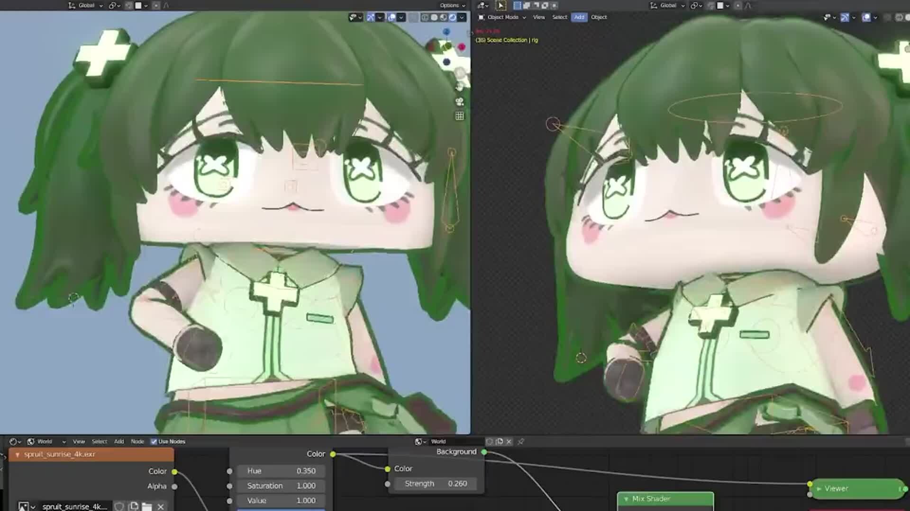Enable the Use Nodes checkbox
The width and height of the screenshot is (910, 511).
[154, 441]
